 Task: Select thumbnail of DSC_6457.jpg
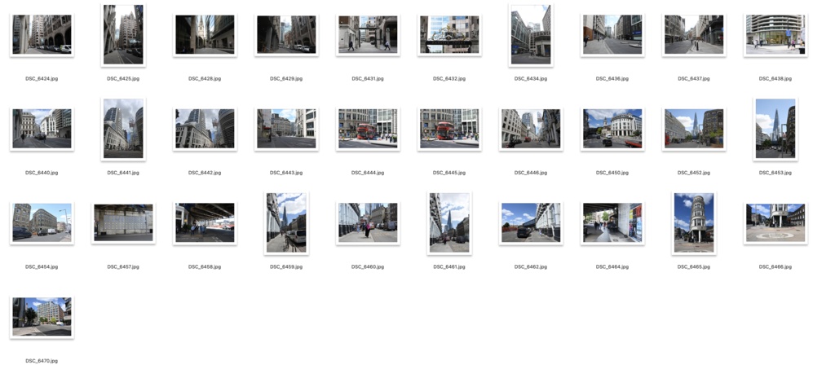pos(123,223)
